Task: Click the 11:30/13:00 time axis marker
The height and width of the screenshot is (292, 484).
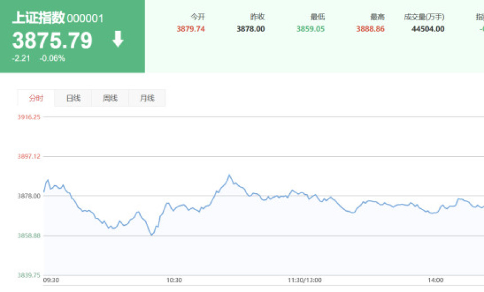Action: tap(304, 280)
